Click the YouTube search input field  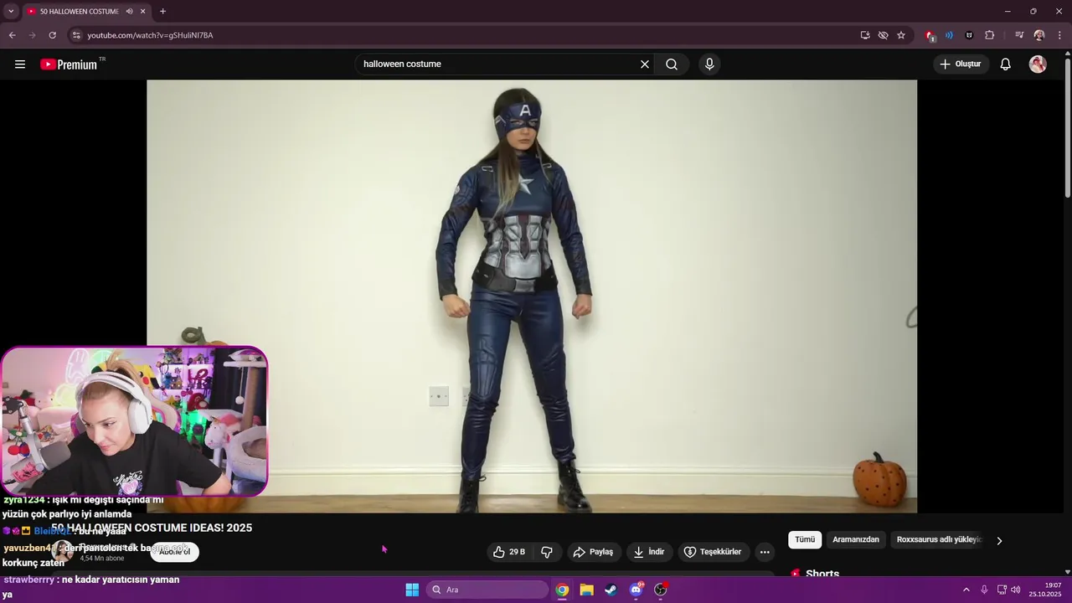[497, 64]
